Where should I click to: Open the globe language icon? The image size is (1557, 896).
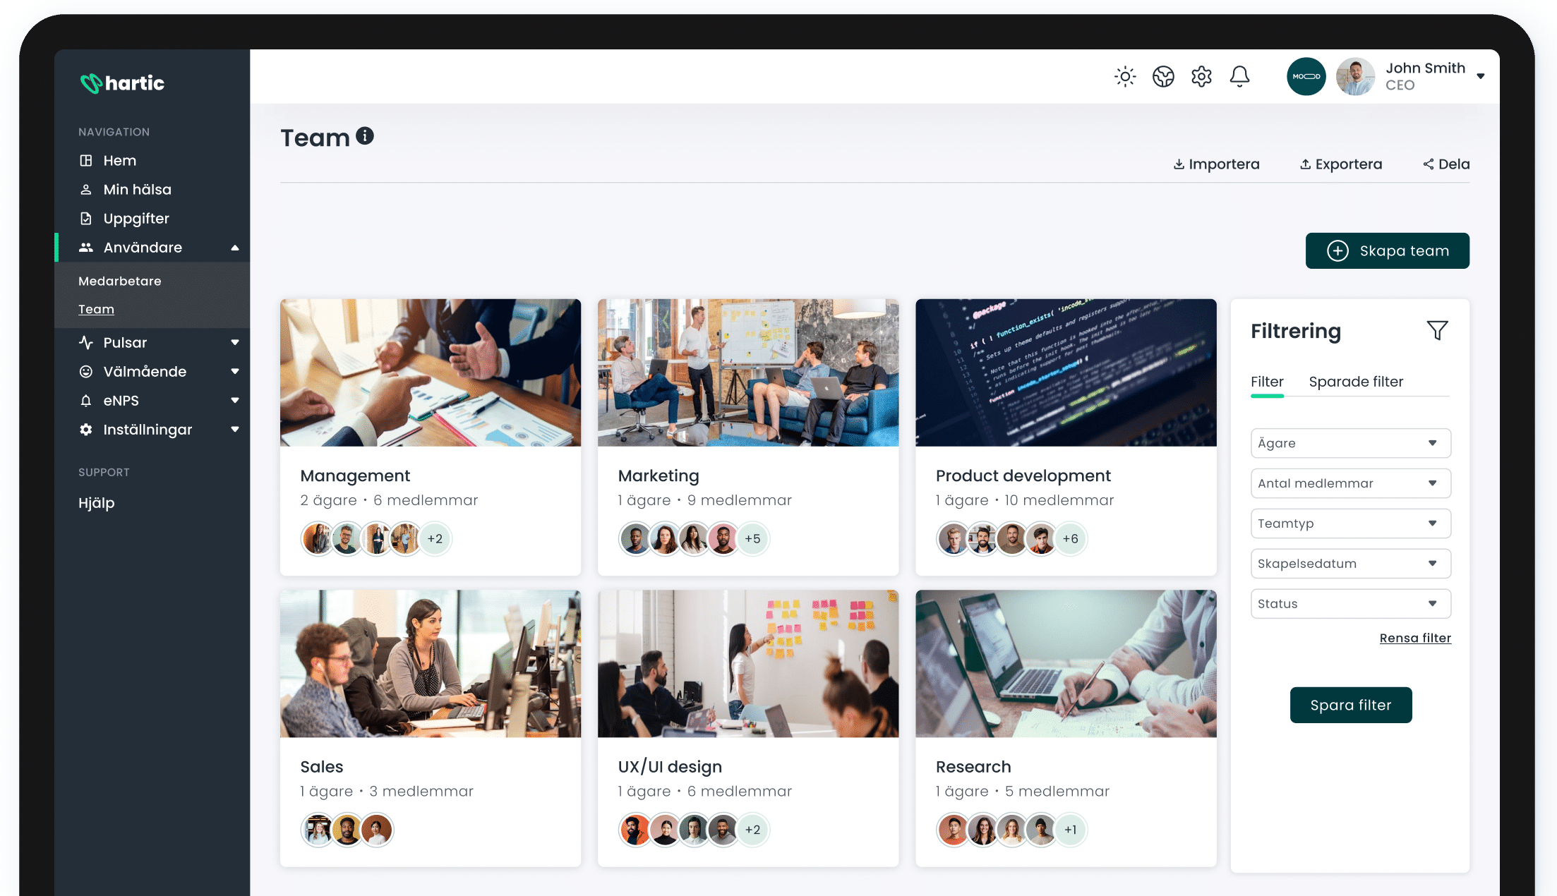pyautogui.click(x=1163, y=76)
